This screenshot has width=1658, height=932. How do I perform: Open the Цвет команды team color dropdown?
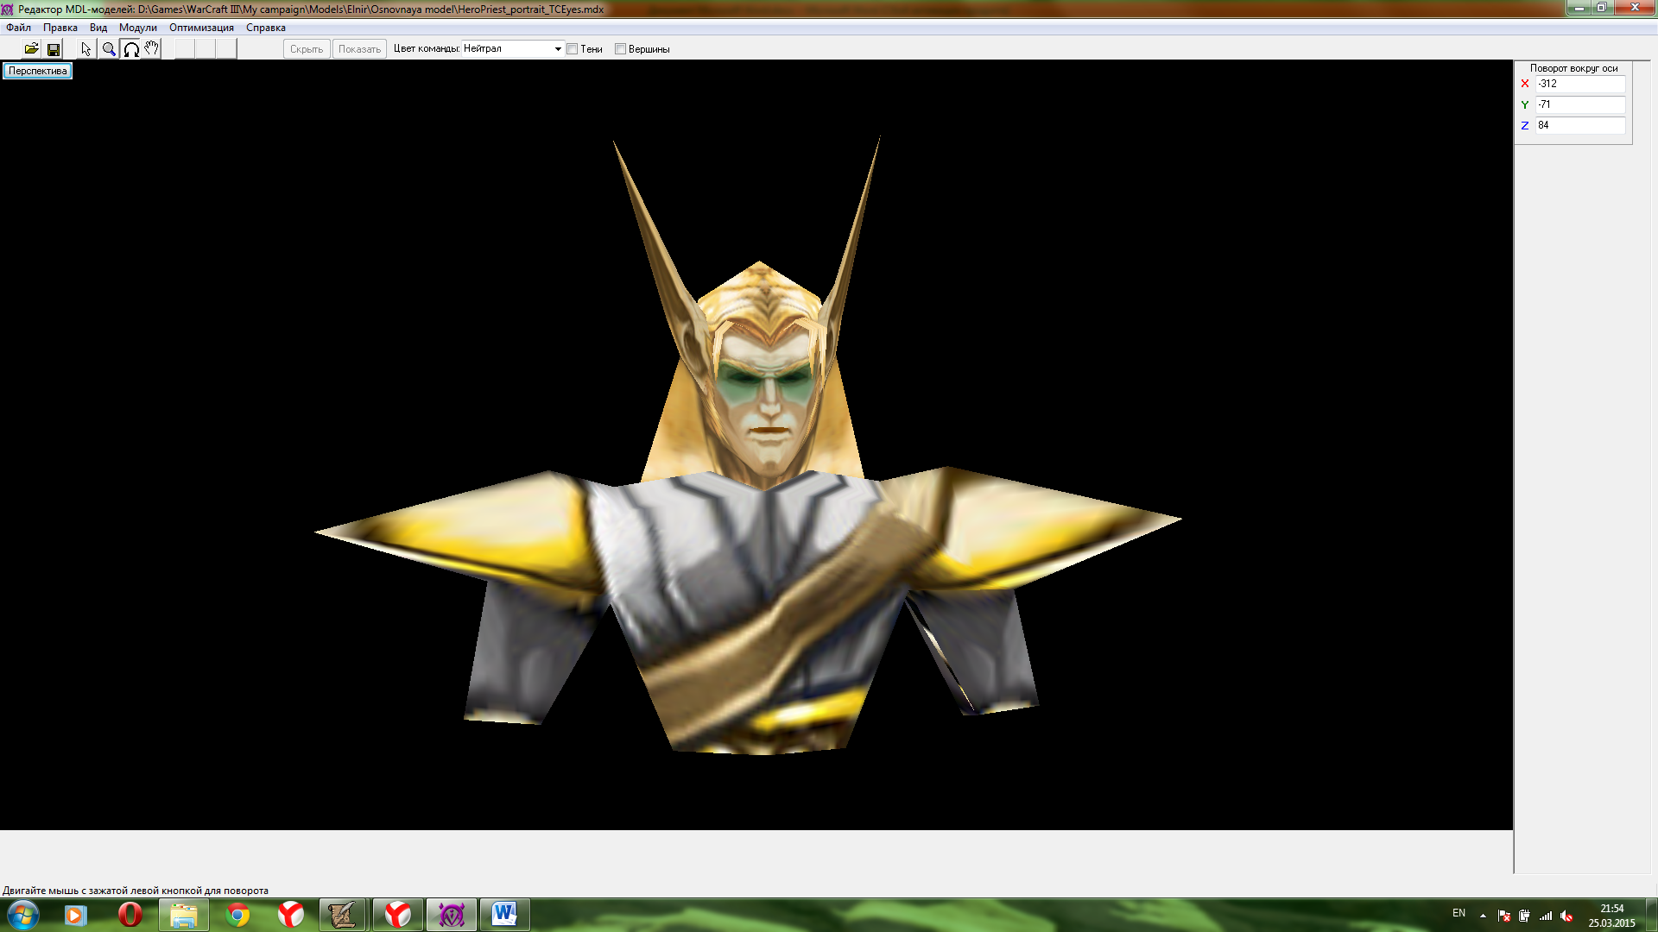pos(558,49)
